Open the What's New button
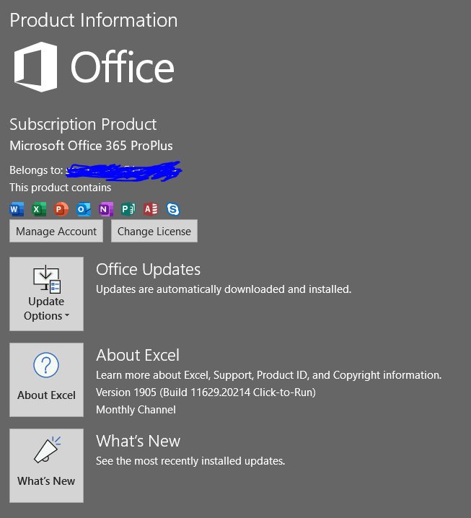Screen dimensions: 471x518 pos(47,465)
